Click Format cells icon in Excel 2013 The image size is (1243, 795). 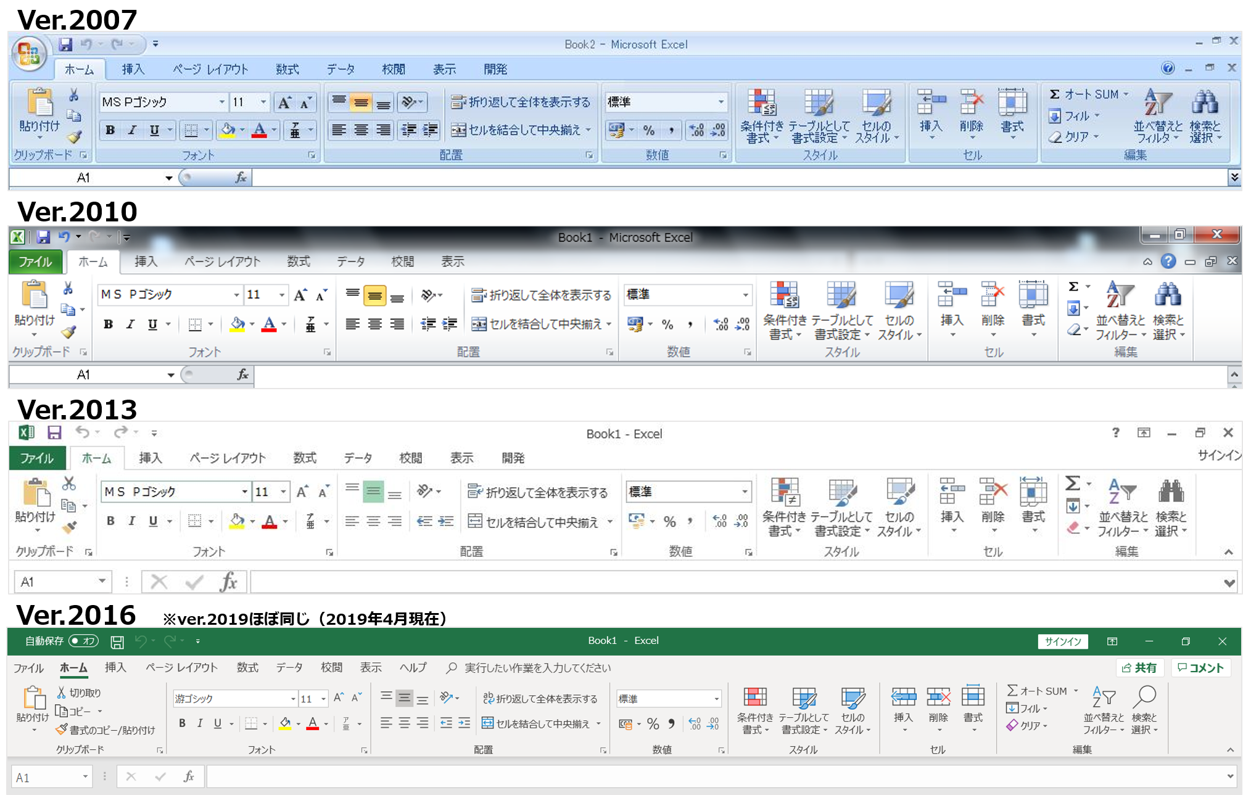[1033, 492]
